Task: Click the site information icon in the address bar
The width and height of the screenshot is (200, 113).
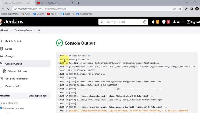Action: (x=15, y=9)
